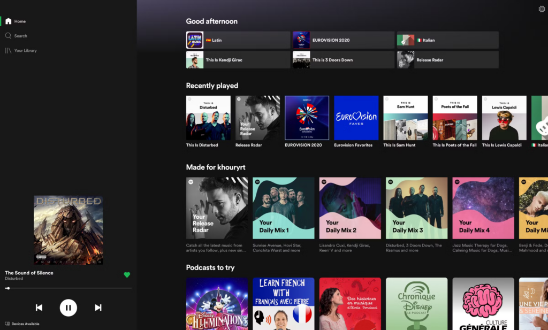Open the Italian playlist shortcut
This screenshot has width=548, height=330.
pos(448,40)
